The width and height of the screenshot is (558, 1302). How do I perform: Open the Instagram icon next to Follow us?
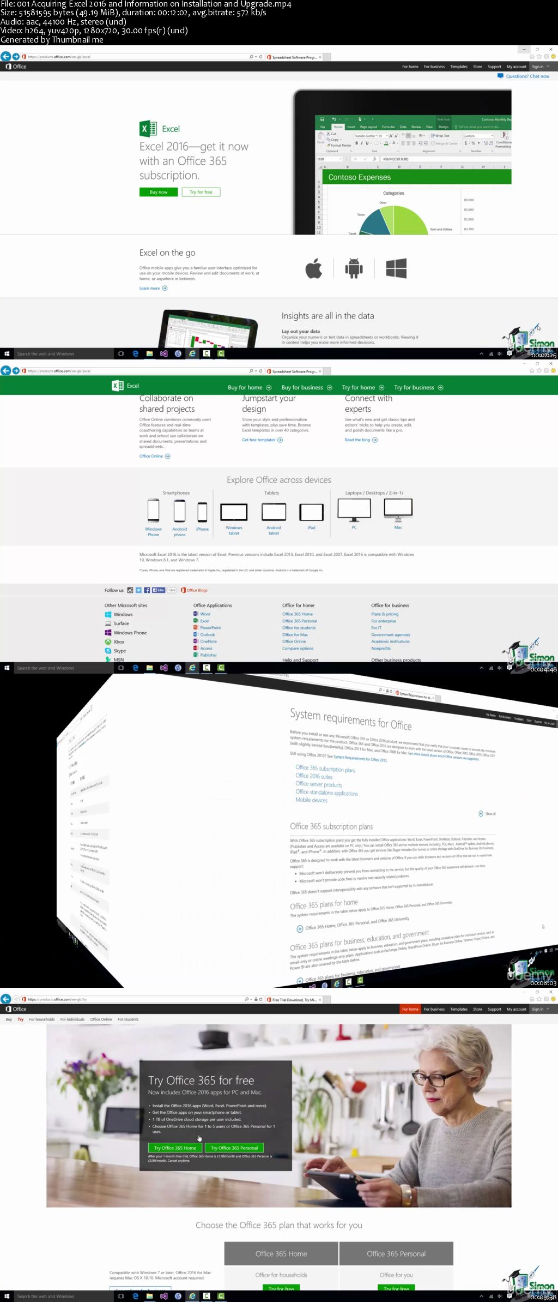pyautogui.click(x=130, y=590)
